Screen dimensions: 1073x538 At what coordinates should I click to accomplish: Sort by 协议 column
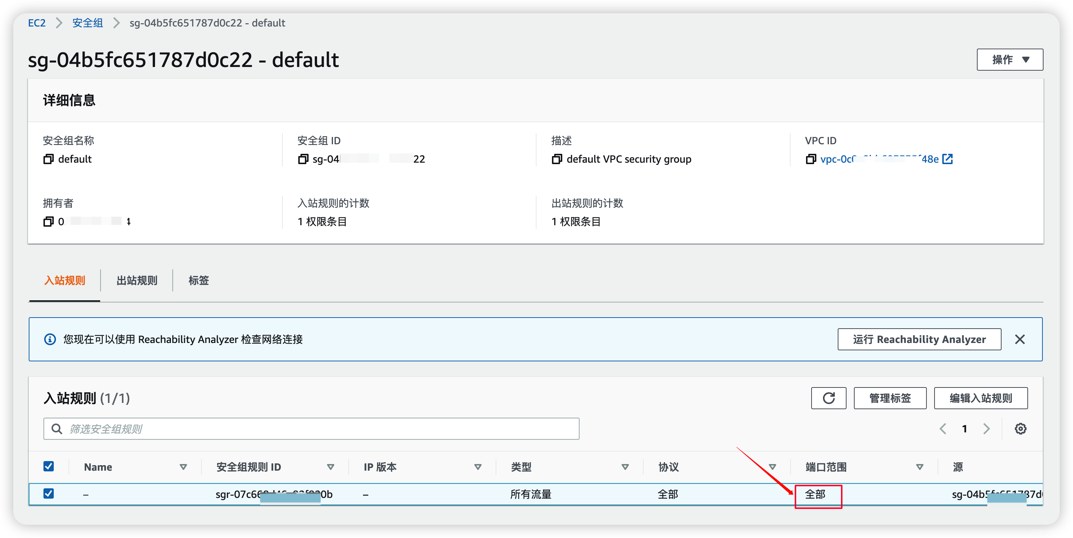coord(772,467)
